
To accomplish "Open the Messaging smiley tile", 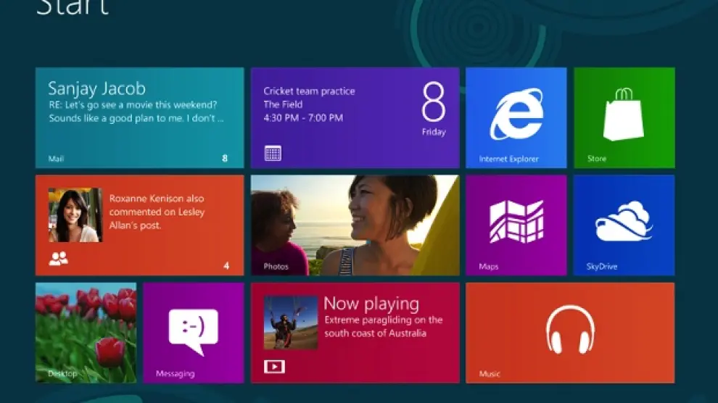I will tap(193, 332).
